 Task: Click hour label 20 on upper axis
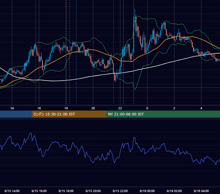(x=93, y=108)
